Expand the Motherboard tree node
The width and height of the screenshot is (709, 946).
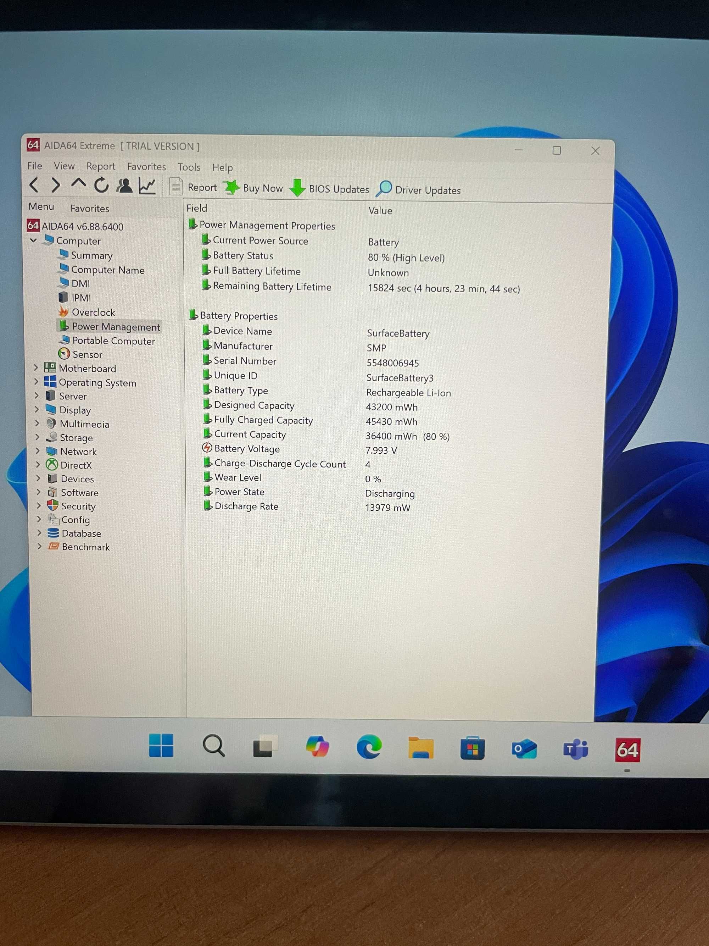36,367
